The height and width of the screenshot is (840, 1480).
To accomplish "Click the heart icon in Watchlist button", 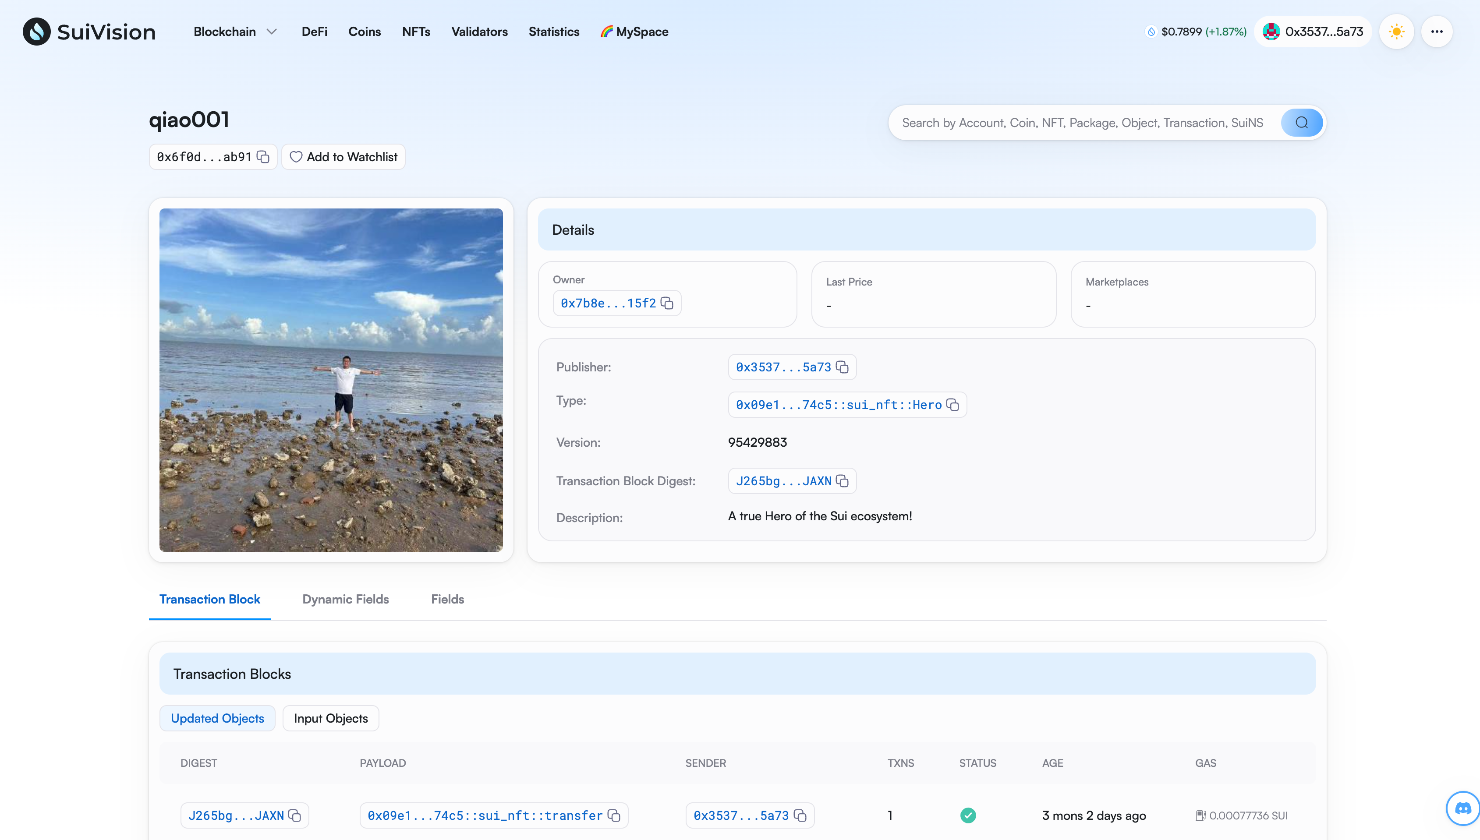I will 296,157.
